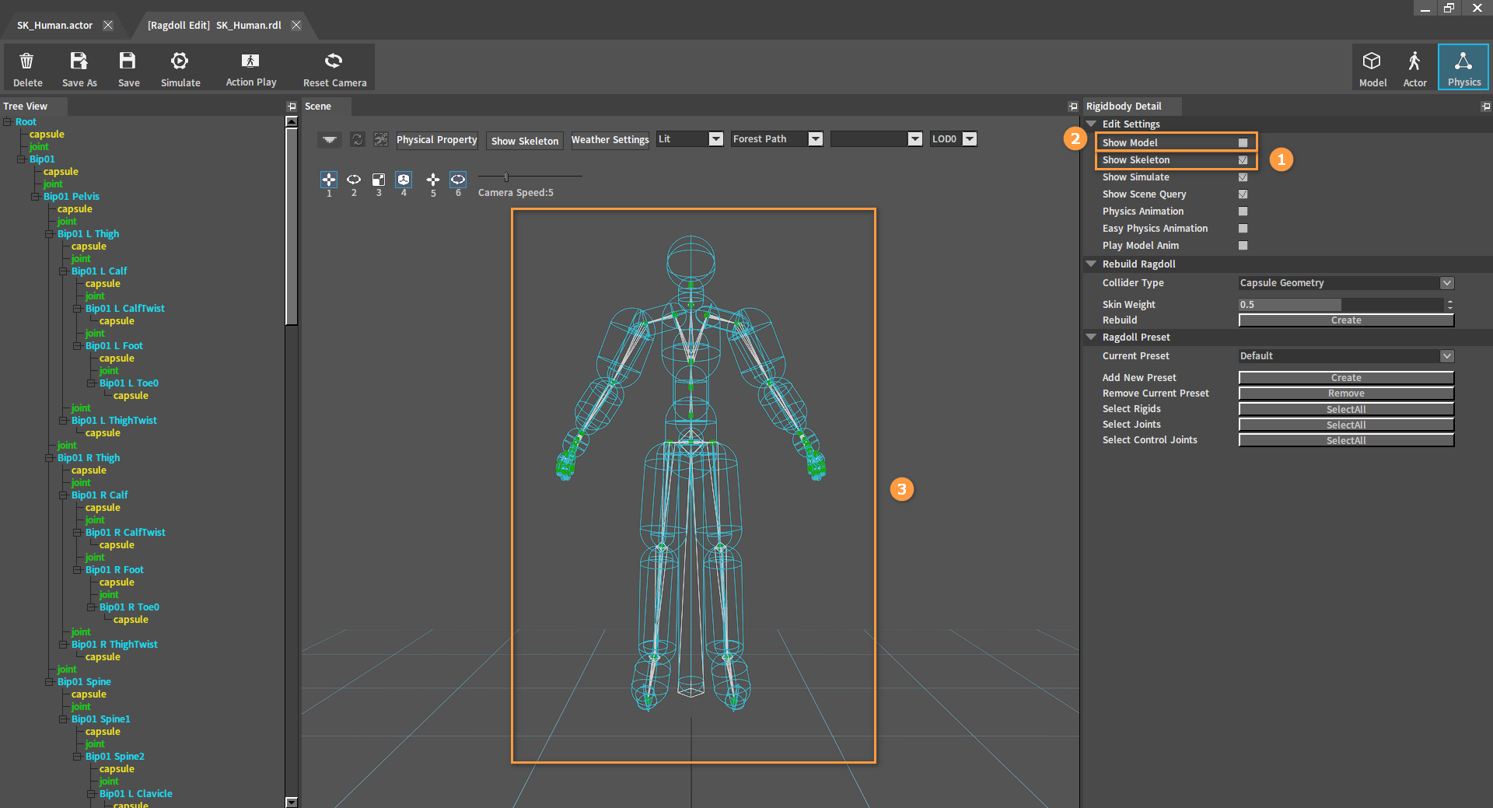
Task: Reset the camera view
Action: [334, 61]
